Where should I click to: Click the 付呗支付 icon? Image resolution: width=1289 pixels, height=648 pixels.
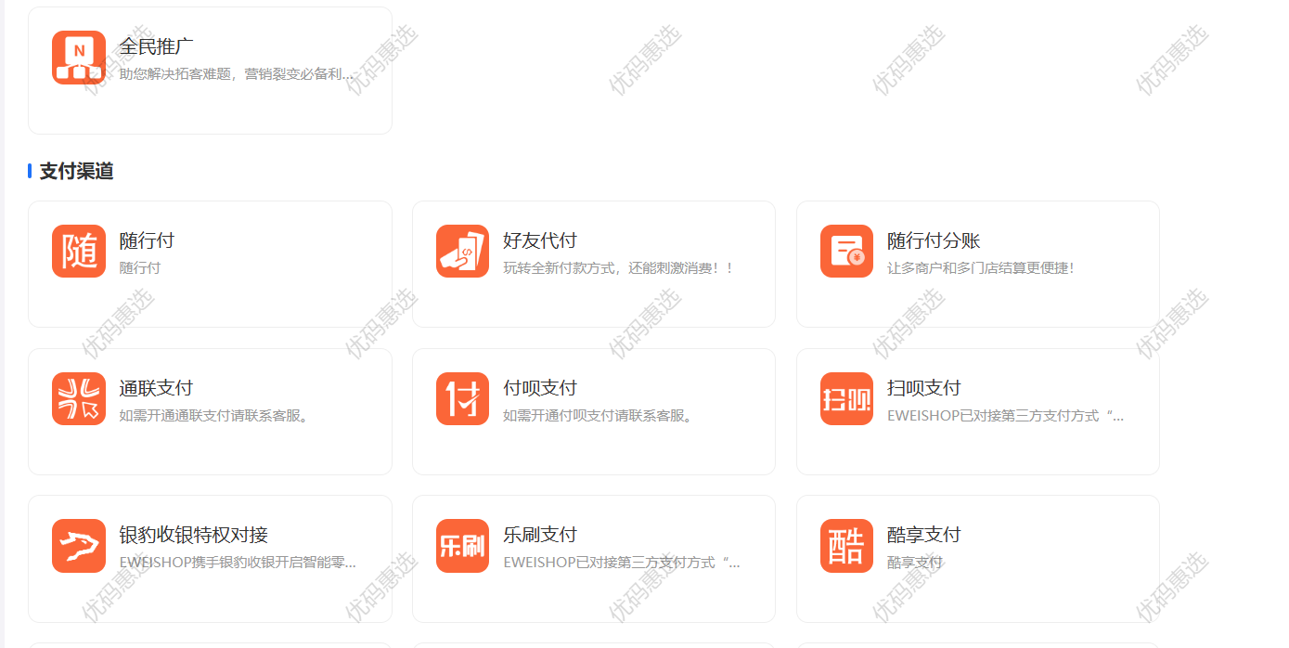[x=462, y=398]
